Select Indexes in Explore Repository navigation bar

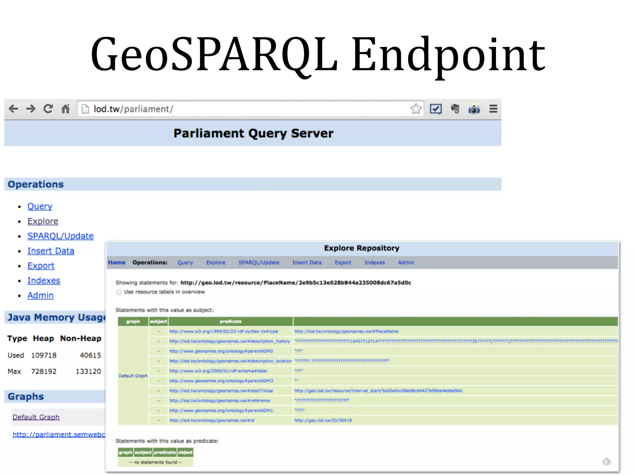374,263
